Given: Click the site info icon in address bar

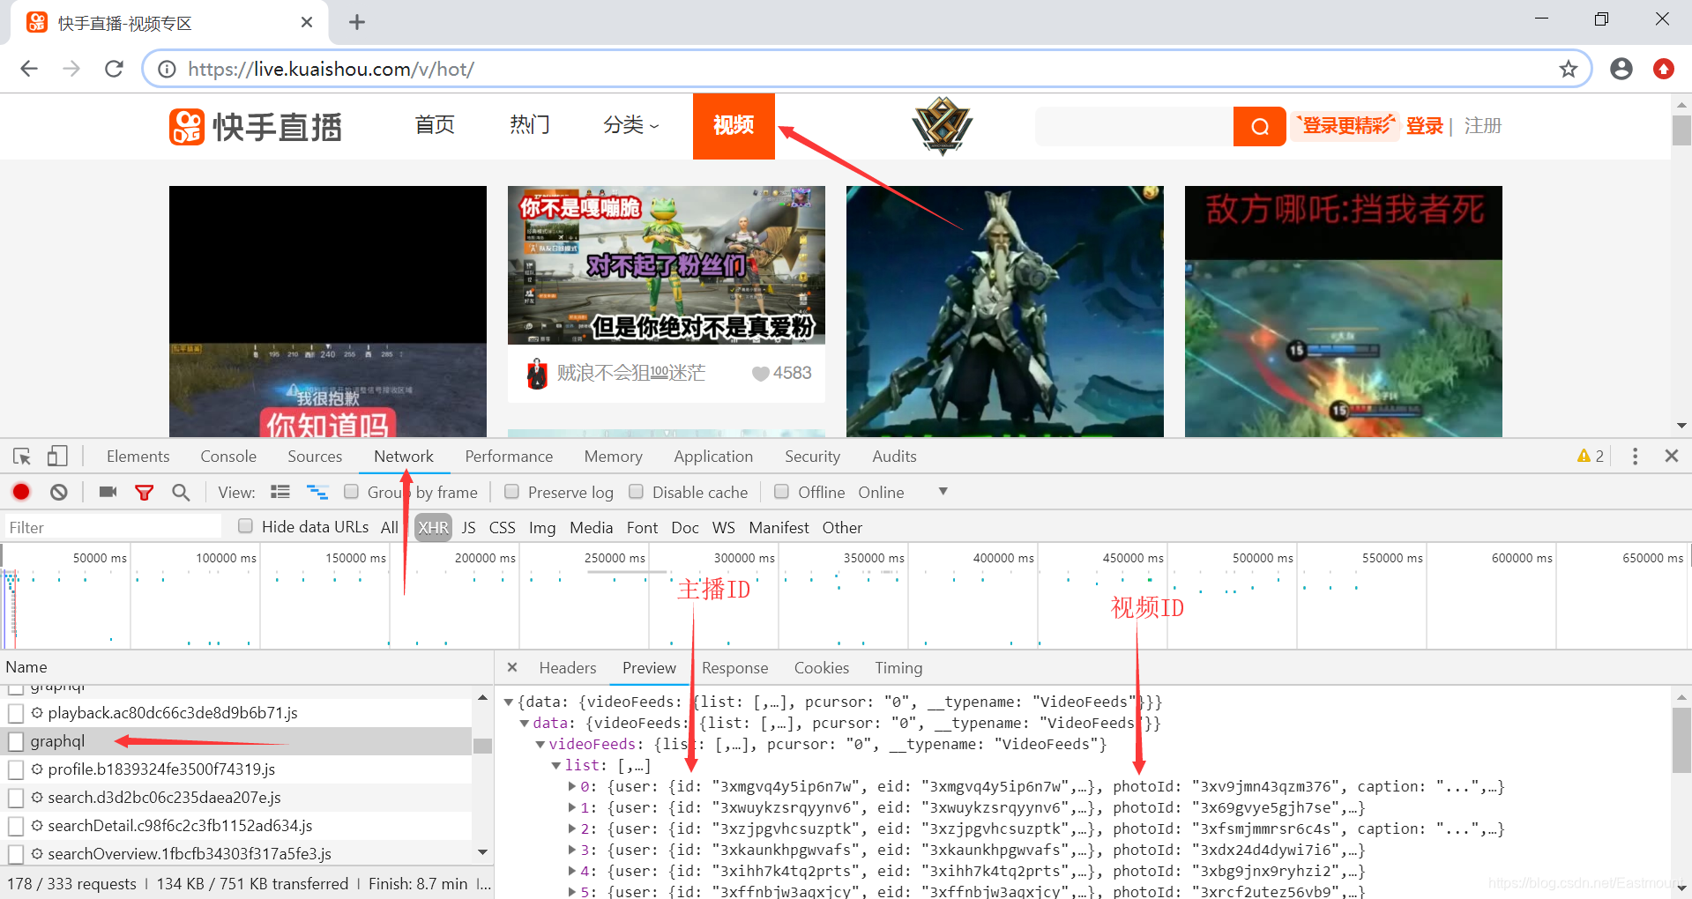Looking at the screenshot, I should (x=167, y=69).
